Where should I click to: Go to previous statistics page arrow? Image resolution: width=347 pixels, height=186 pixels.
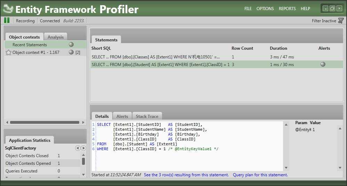pyautogui.click(x=78, y=148)
